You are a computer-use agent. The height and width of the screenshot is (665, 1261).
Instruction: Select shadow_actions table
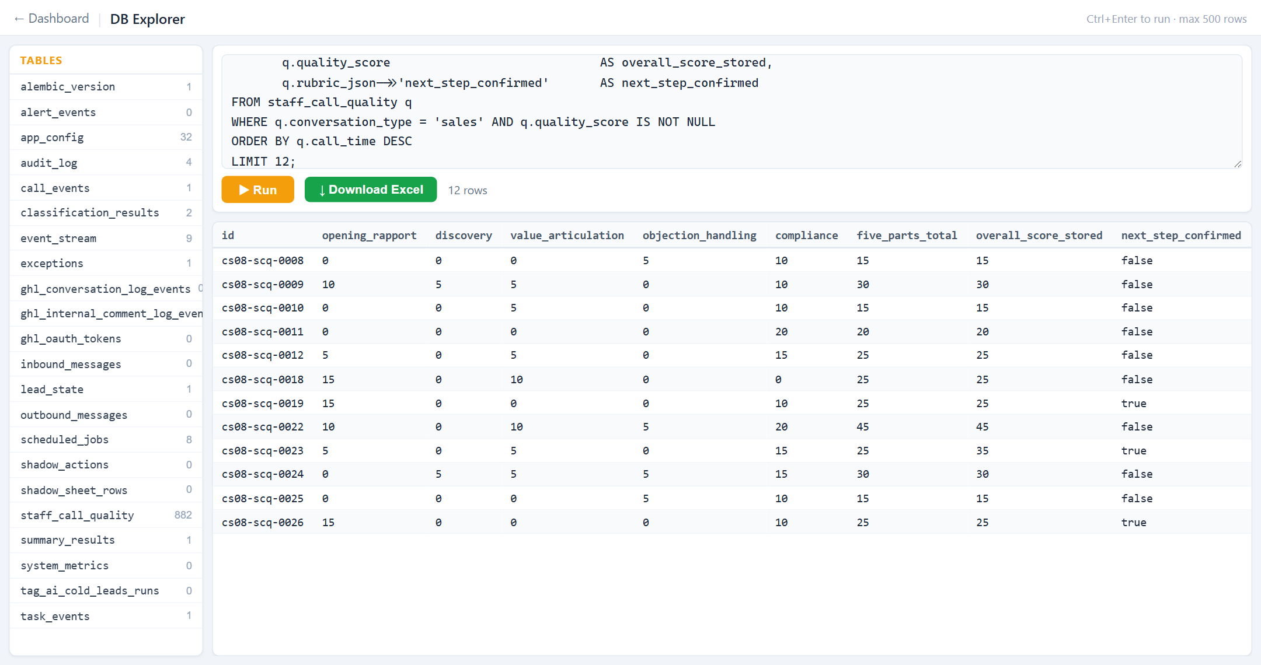[x=106, y=465]
